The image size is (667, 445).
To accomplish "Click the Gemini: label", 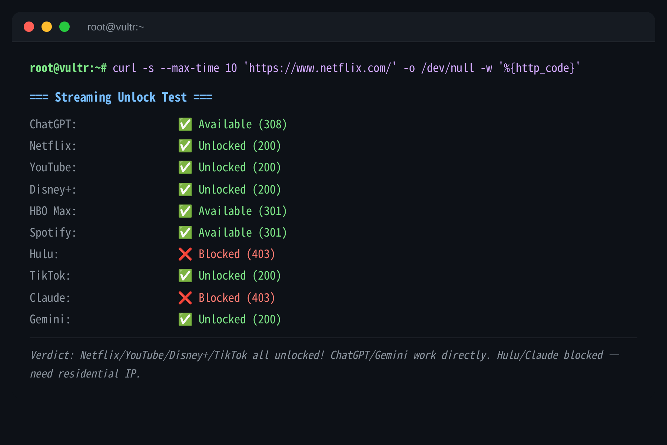I will [50, 319].
